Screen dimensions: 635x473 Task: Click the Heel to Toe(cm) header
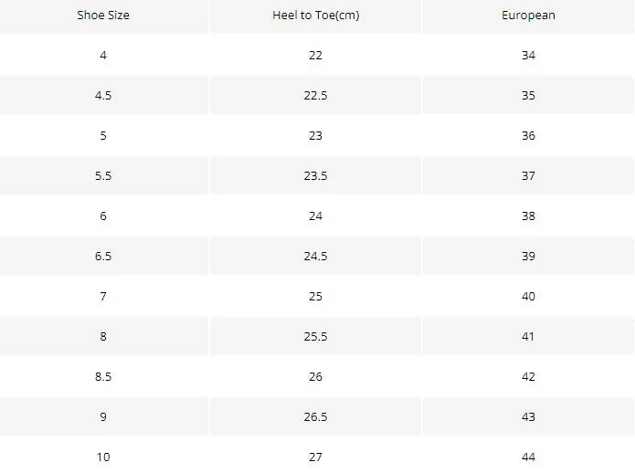click(315, 16)
